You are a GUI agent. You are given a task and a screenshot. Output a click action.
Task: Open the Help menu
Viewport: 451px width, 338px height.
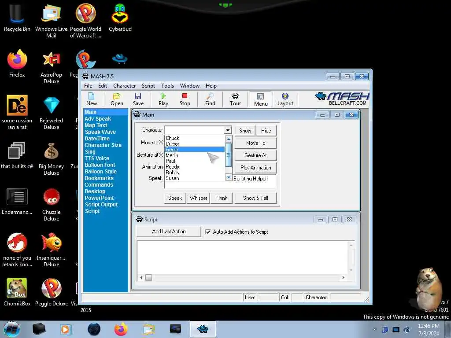click(211, 86)
